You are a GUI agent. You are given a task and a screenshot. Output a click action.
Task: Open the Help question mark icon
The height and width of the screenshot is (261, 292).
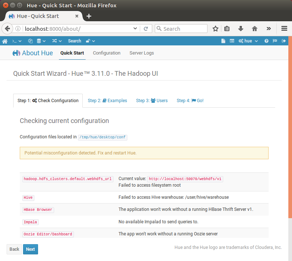pyautogui.click(x=266, y=41)
